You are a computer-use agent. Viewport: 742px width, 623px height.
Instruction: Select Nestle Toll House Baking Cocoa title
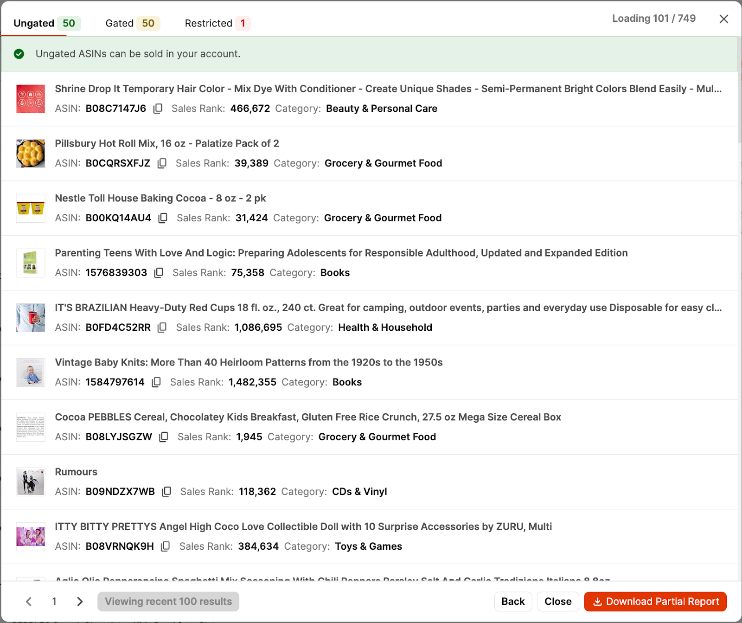[x=160, y=199]
